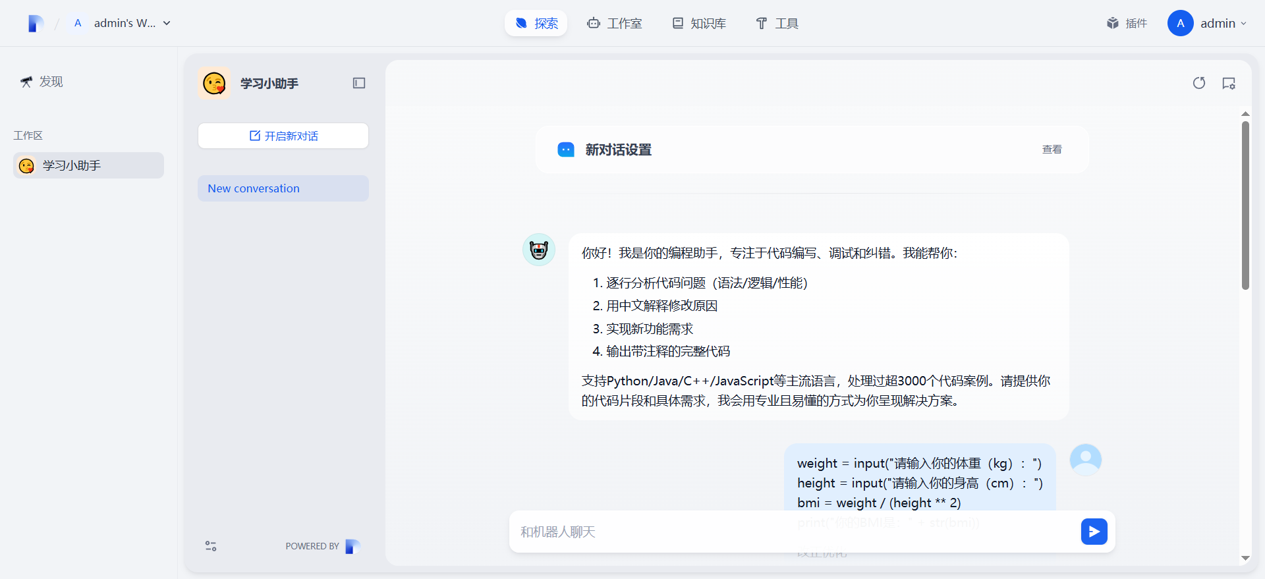Screen dimensions: 1265x579
Task: Click the Dify logo at top left
Action: pos(36,24)
